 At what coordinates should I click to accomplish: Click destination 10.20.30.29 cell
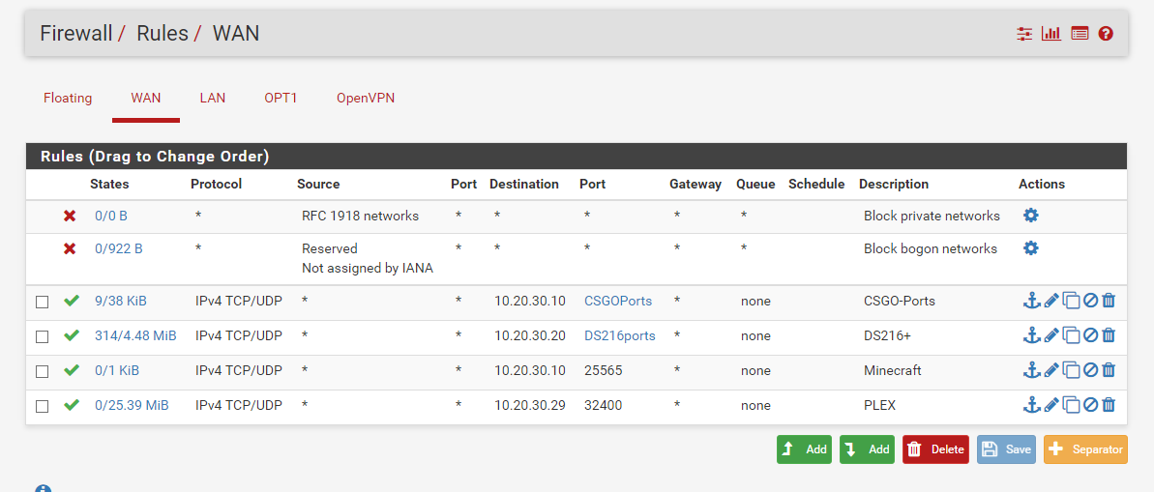[530, 405]
